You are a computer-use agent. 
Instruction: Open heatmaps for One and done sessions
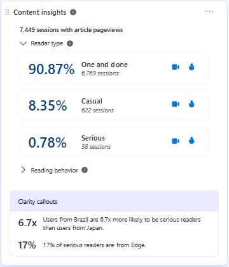[191, 67]
